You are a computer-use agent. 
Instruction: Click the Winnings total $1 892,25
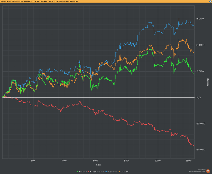pyautogui.click(x=74, y=2)
